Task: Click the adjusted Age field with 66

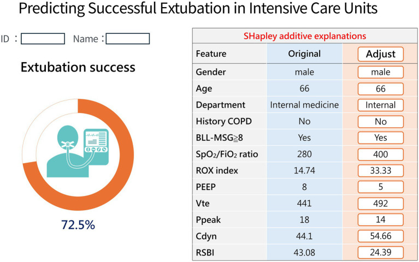Action: (x=381, y=88)
